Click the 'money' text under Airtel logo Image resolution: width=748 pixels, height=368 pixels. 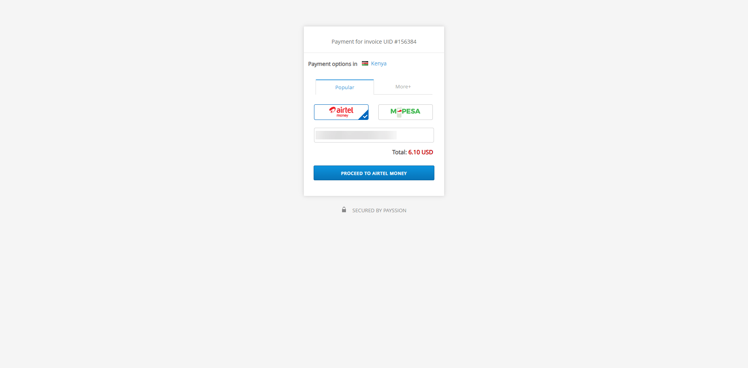point(342,116)
